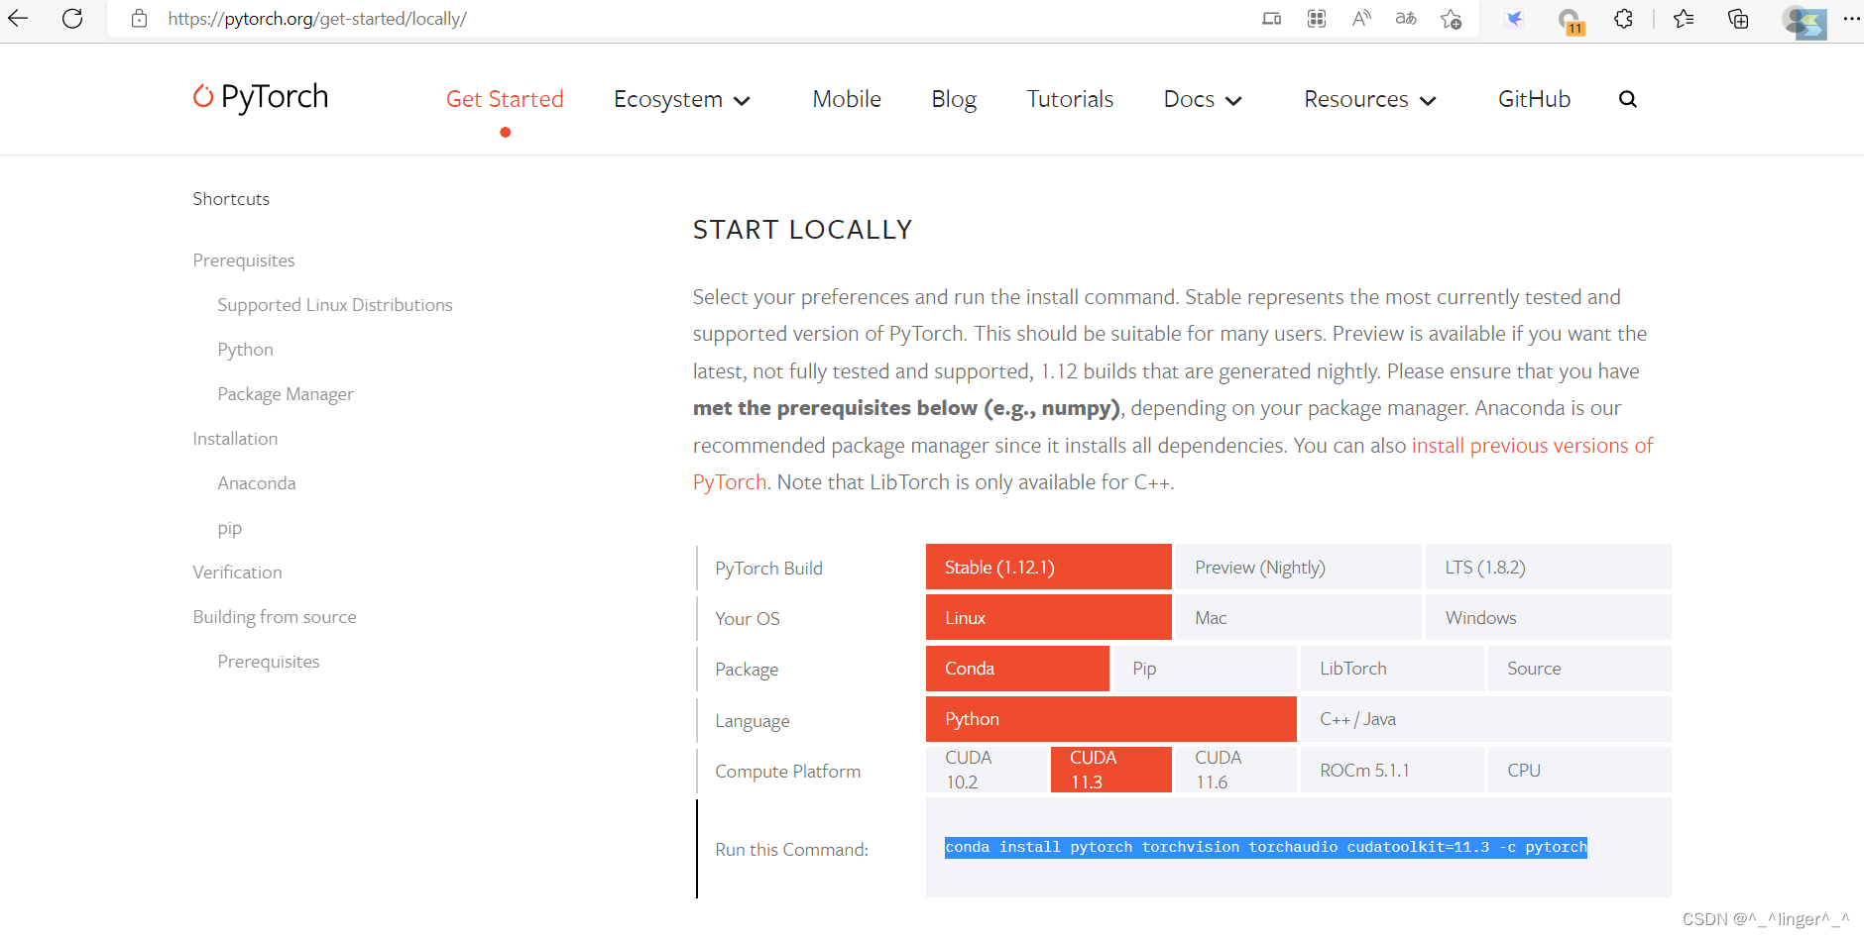Viewport: 1864px width, 938px height.
Task: Expand the Ecosystem dropdown
Action: [682, 100]
